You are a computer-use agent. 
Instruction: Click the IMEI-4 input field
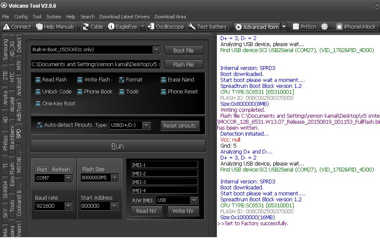[x=164, y=190]
